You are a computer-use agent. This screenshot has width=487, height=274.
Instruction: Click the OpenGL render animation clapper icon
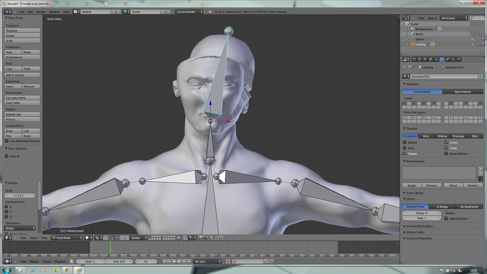205,238
